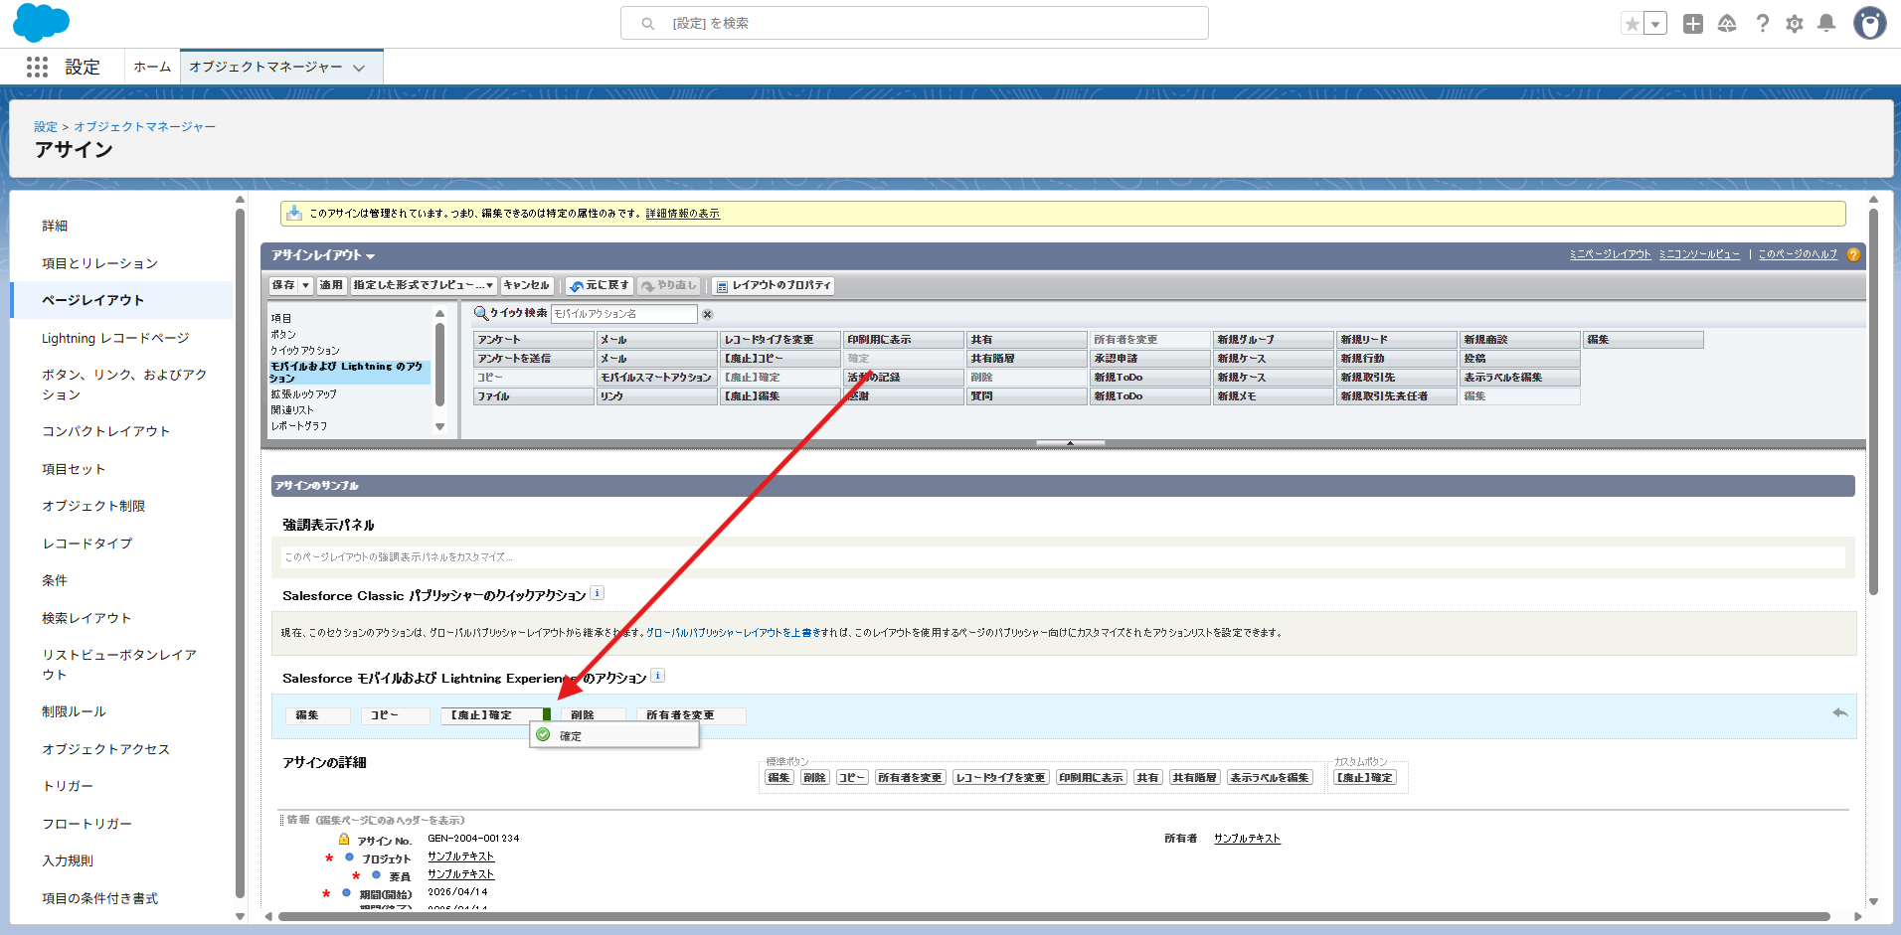1901x935 pixels.
Task: Select the 承認申請 palette action
Action: [x=1150, y=359]
